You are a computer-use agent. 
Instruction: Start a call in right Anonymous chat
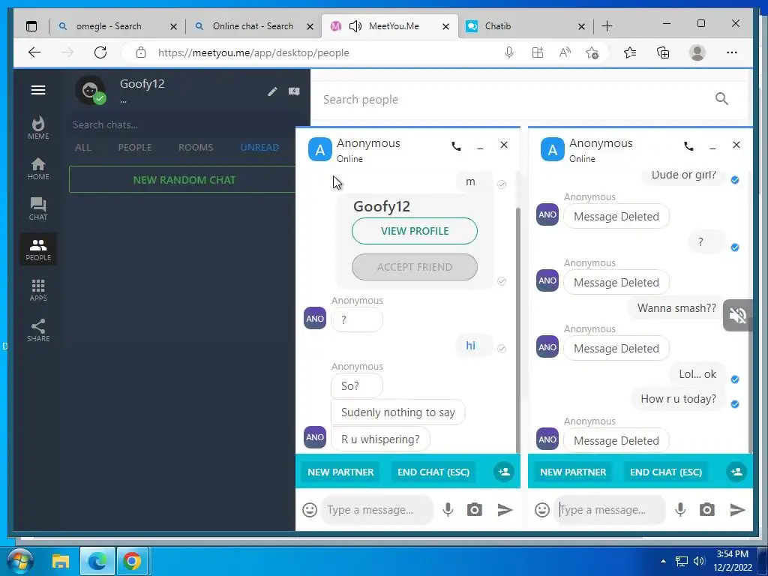[x=688, y=146]
